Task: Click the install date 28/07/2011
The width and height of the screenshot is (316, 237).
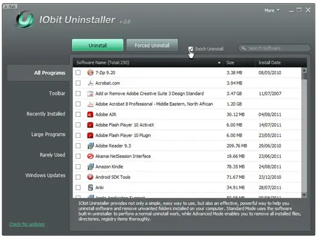Action: [270, 187]
